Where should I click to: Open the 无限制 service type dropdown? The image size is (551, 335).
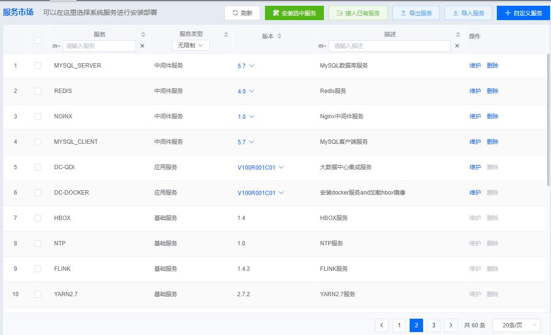(x=191, y=45)
